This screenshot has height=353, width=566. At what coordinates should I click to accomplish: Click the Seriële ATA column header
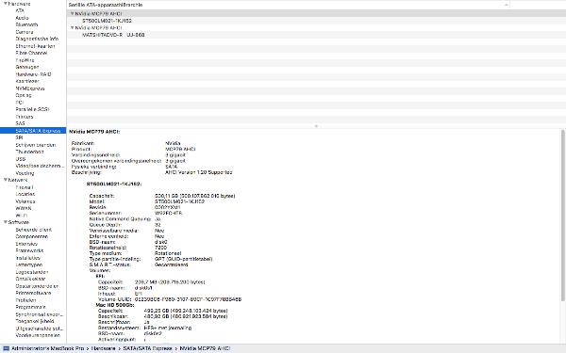pyautogui.click(x=106, y=5)
